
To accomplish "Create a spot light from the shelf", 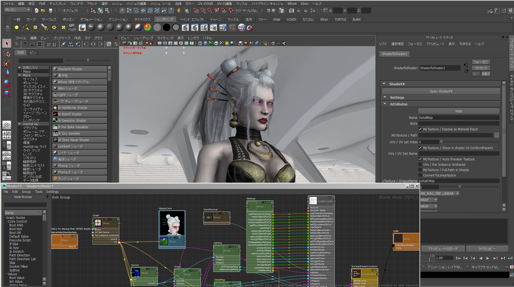I will pos(45,27).
